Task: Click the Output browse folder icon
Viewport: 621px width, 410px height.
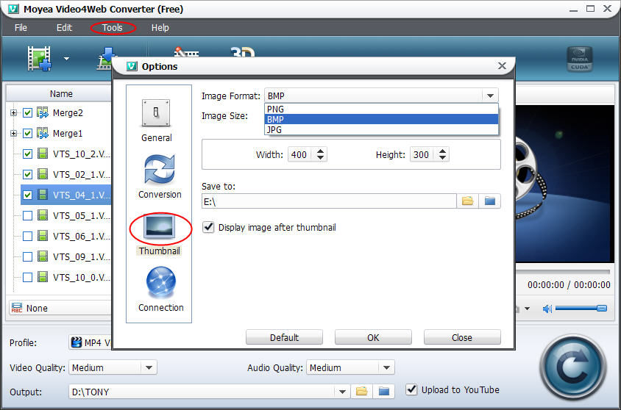Action: pos(361,392)
